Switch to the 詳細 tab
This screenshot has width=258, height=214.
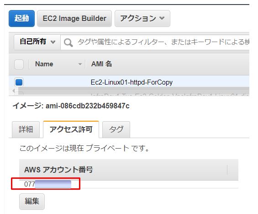tap(26, 129)
